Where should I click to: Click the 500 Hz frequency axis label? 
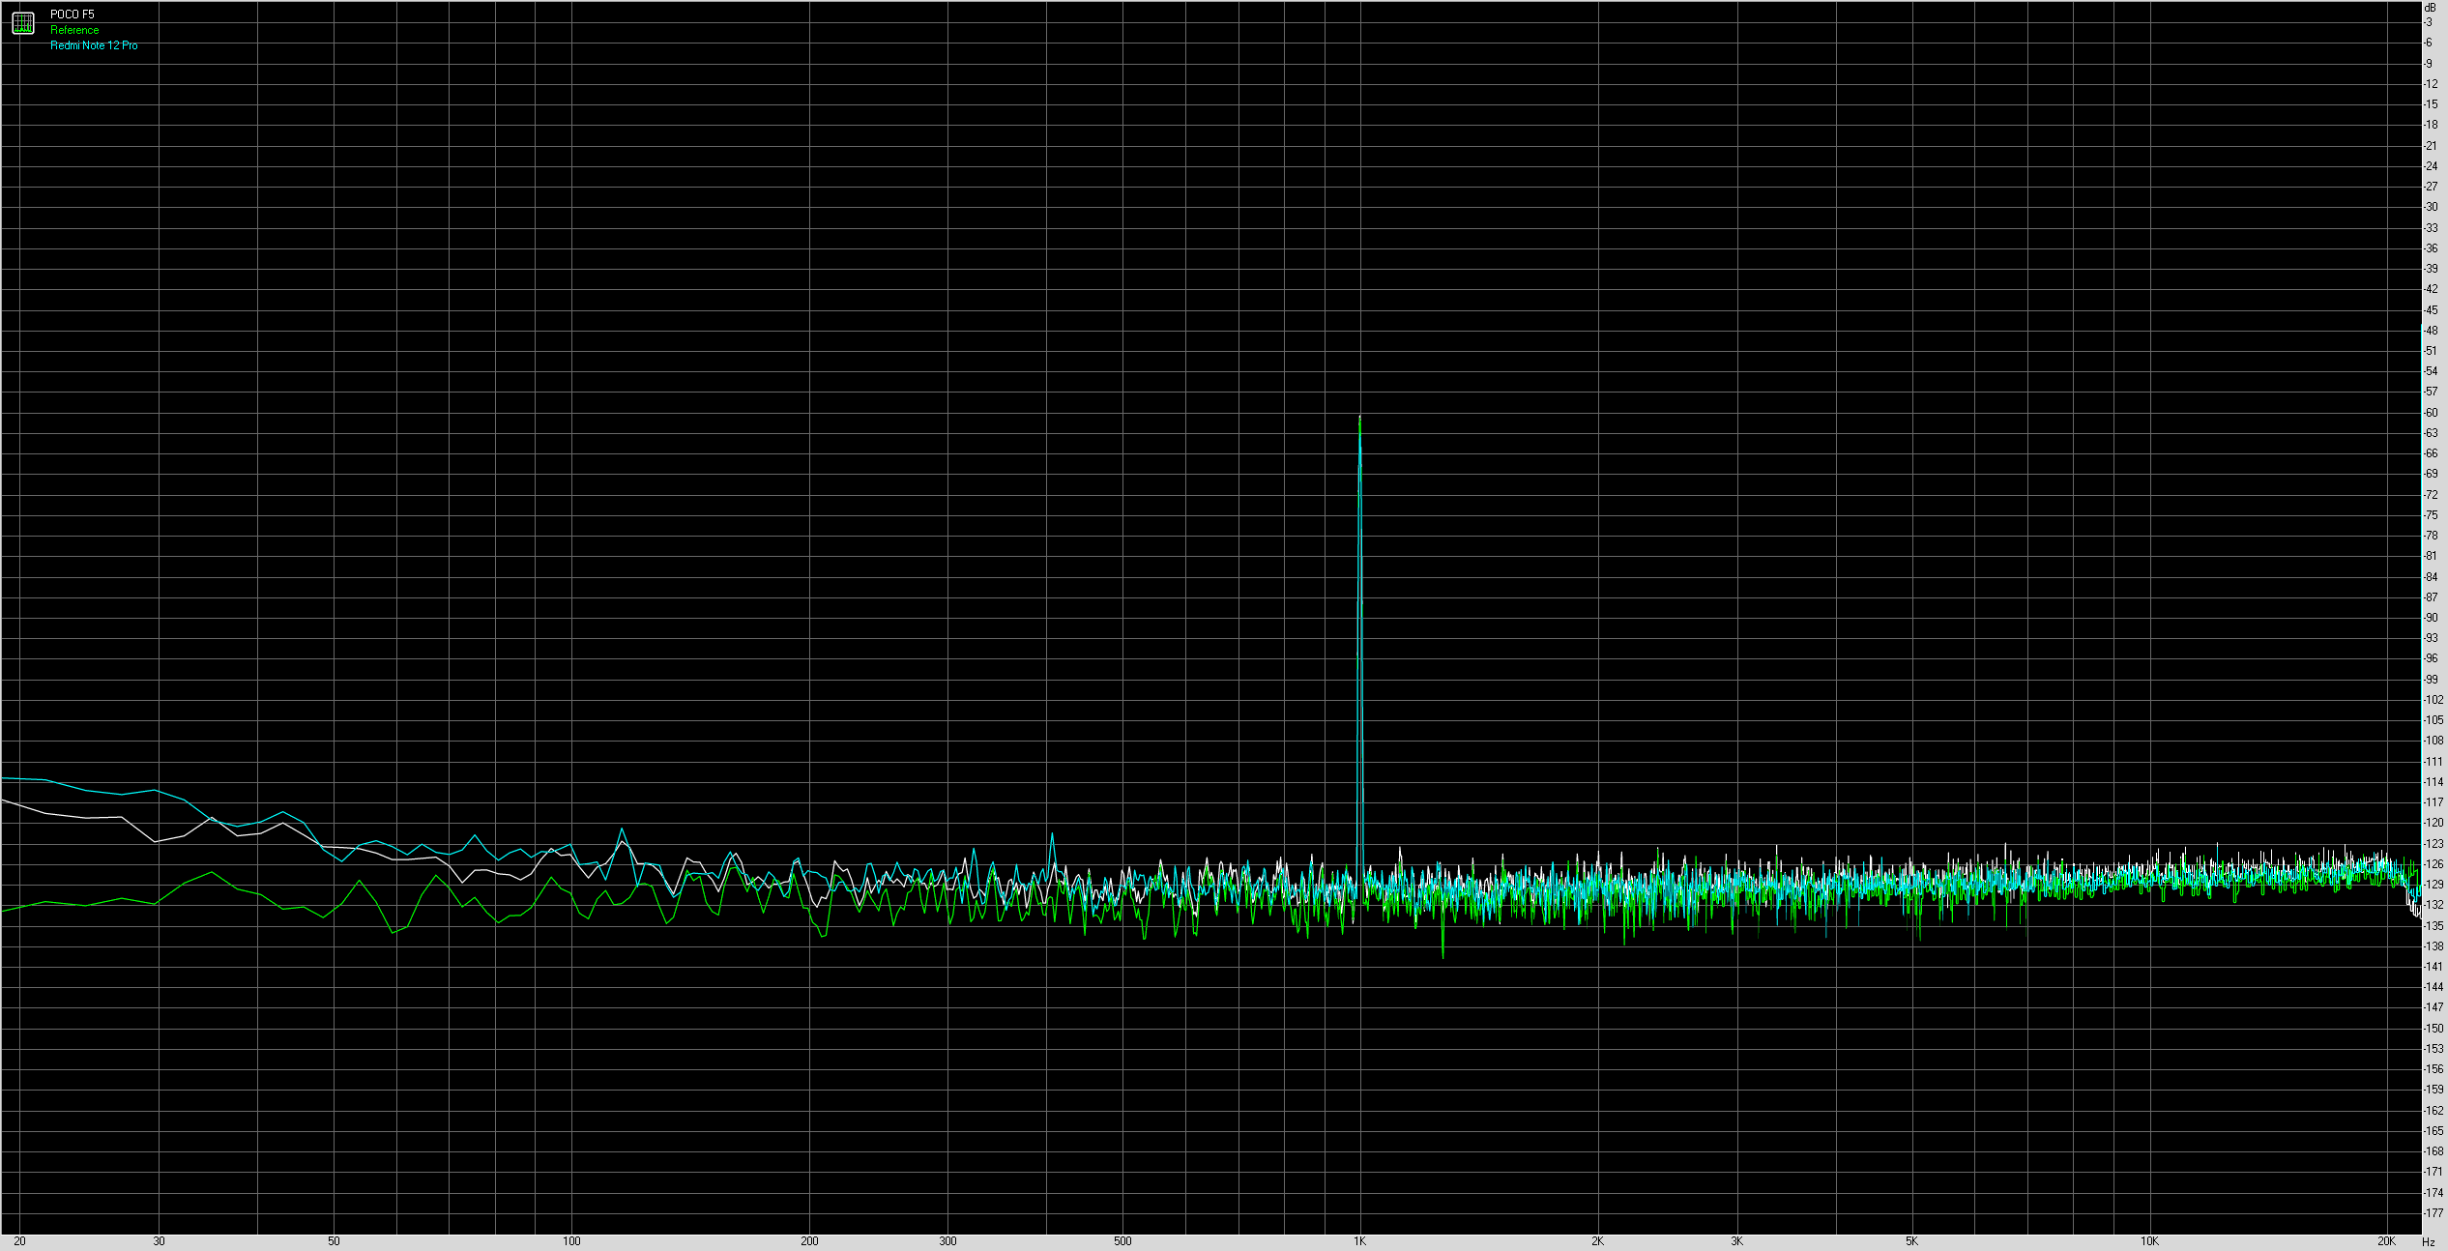click(x=1122, y=1241)
